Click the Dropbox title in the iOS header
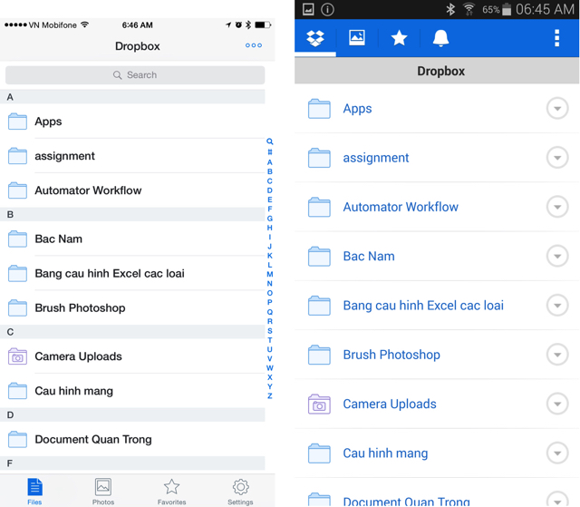The width and height of the screenshot is (580, 507). [x=138, y=46]
